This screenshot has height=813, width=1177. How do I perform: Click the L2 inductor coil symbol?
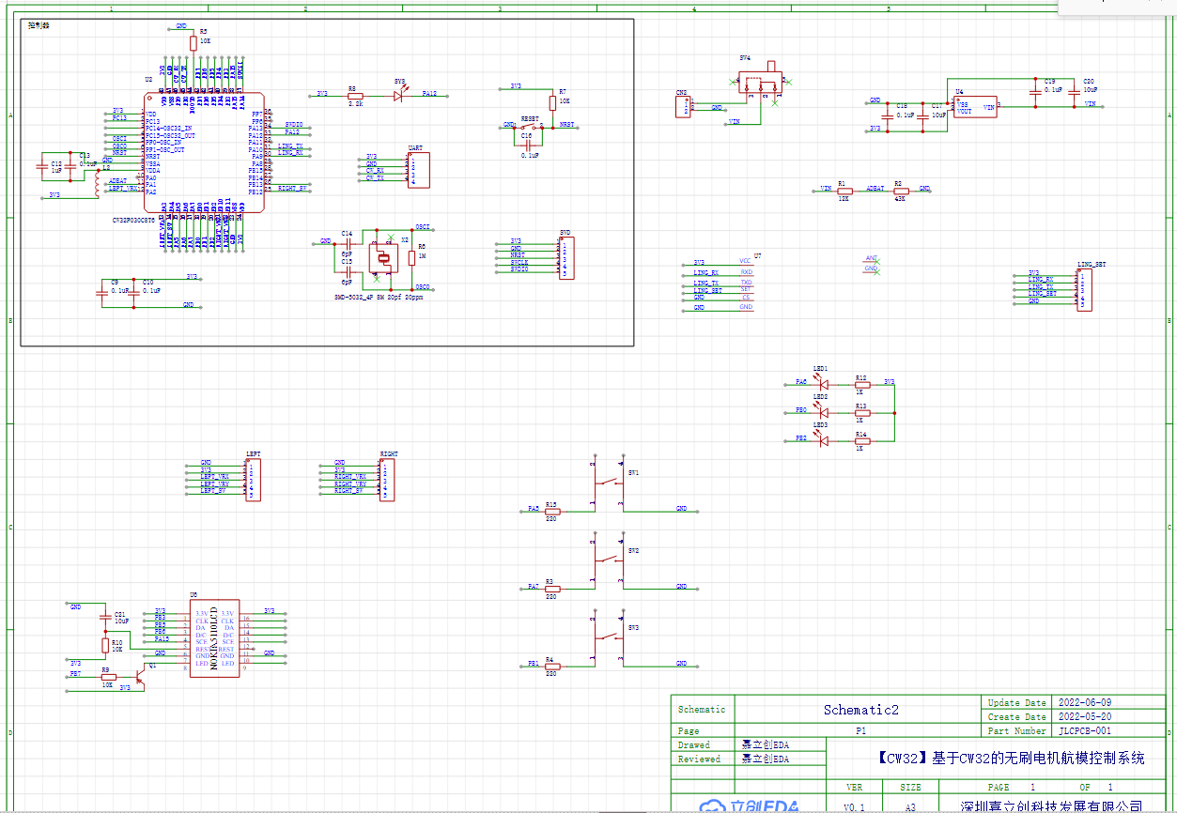click(x=96, y=184)
